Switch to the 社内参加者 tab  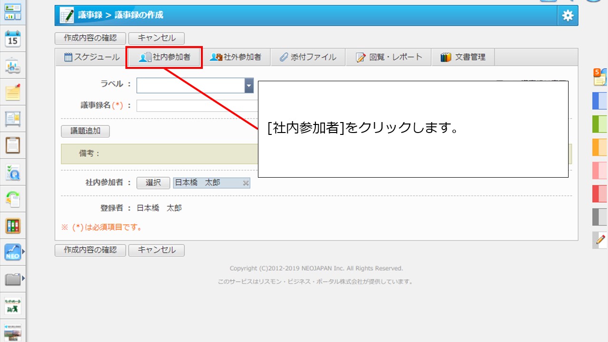pos(164,57)
